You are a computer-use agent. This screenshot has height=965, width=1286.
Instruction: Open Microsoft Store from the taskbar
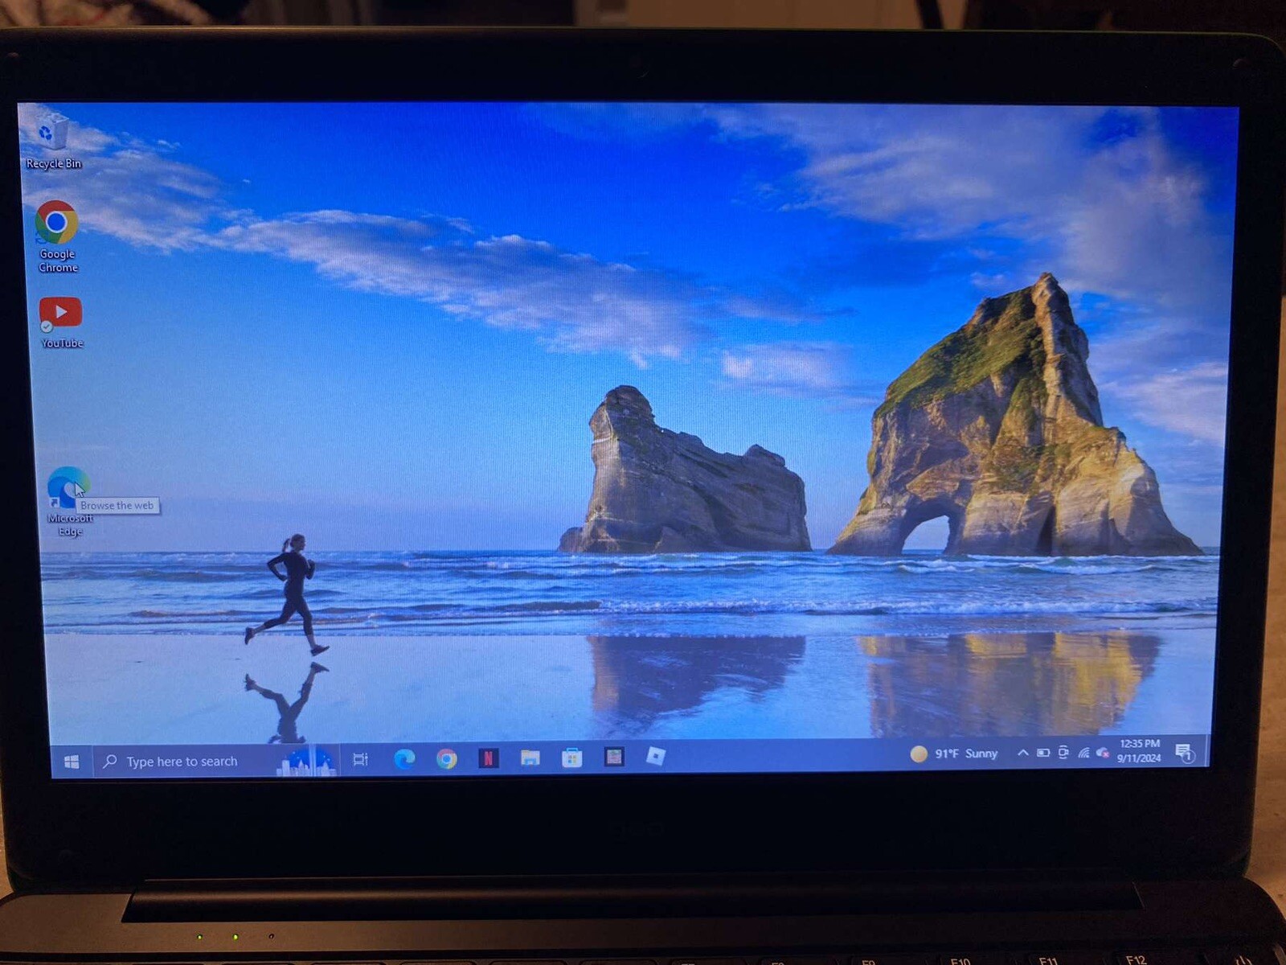571,758
